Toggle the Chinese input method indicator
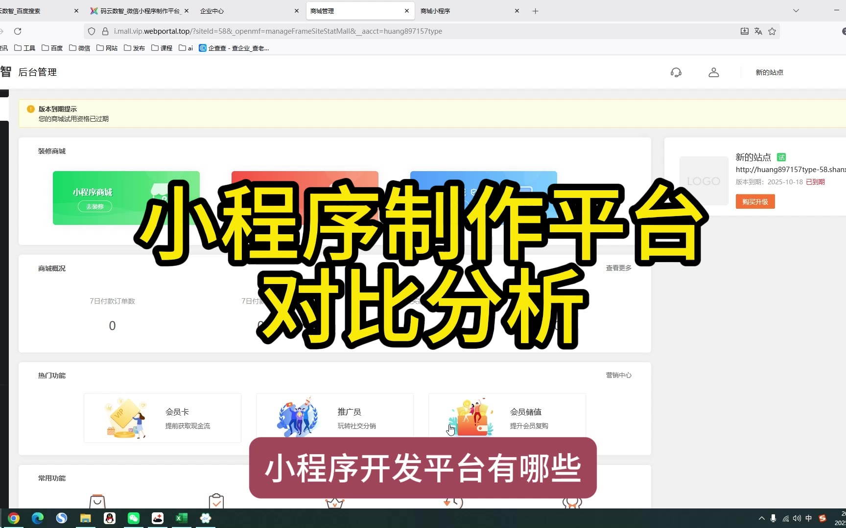 (x=809, y=518)
